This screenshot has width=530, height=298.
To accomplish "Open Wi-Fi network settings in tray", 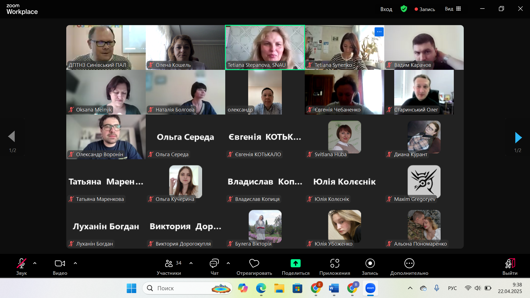I will (x=468, y=288).
